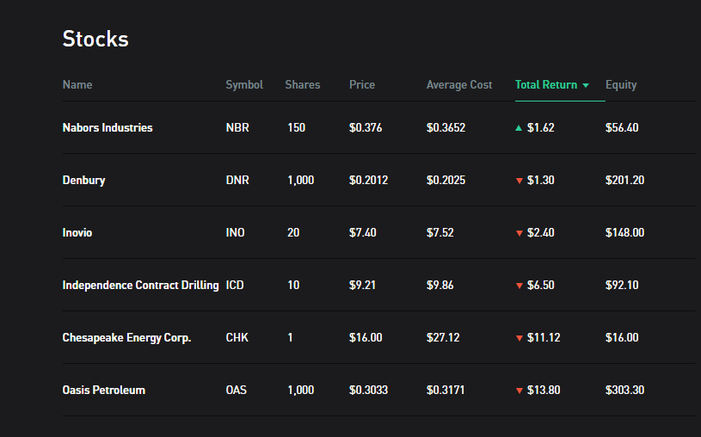Open Chesapeake Energy Corp. stock row
This screenshot has width=701, height=437.
[126, 338]
